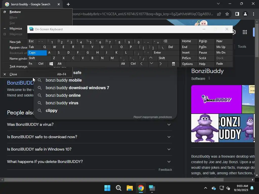
Task: Share this page icon in address bar
Action: pos(219,14)
